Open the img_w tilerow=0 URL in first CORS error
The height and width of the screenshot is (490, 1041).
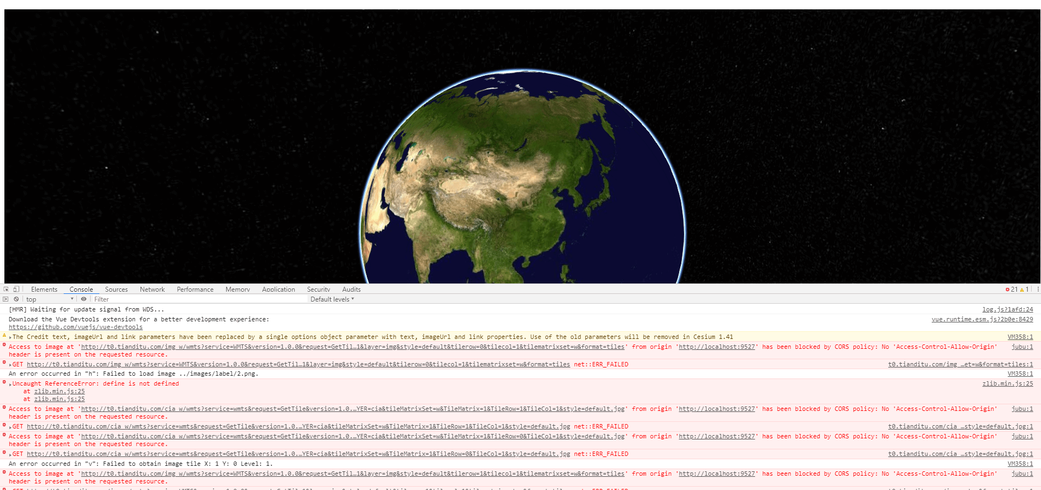353,347
